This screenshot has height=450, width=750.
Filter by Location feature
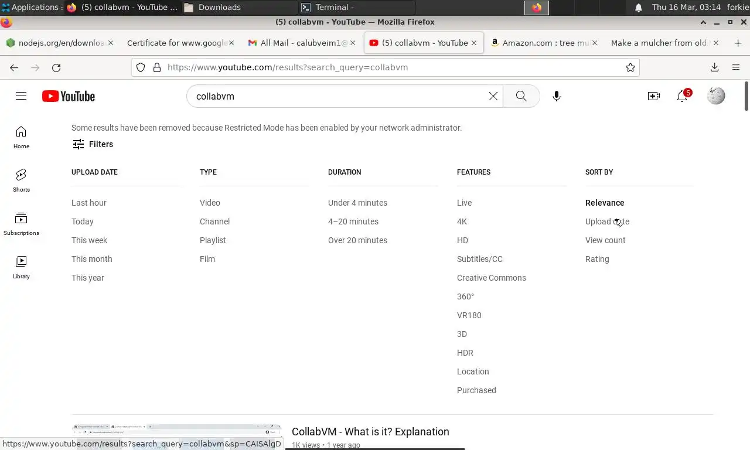pos(473,371)
